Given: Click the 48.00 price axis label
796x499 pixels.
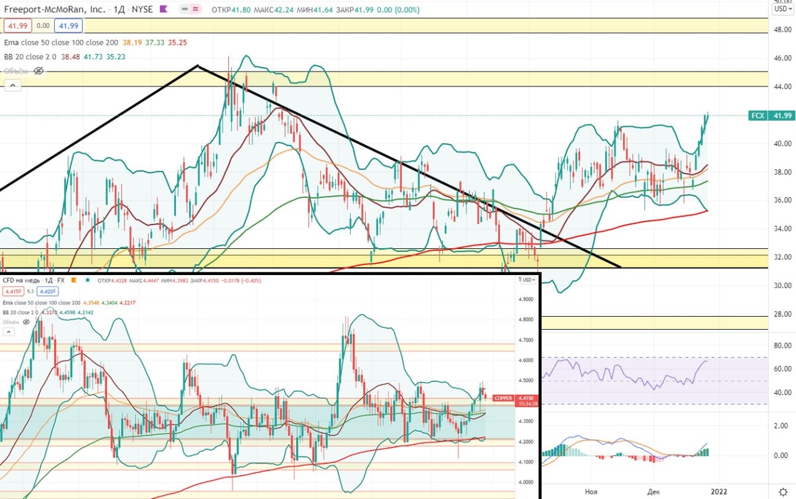Looking at the screenshot, I should 782,29.
